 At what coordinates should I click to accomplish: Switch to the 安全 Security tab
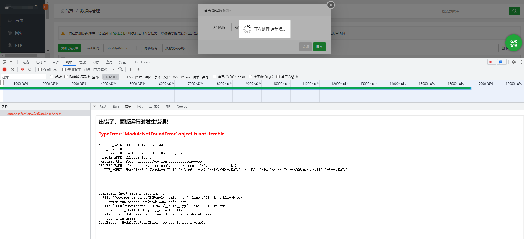pyautogui.click(x=122, y=62)
